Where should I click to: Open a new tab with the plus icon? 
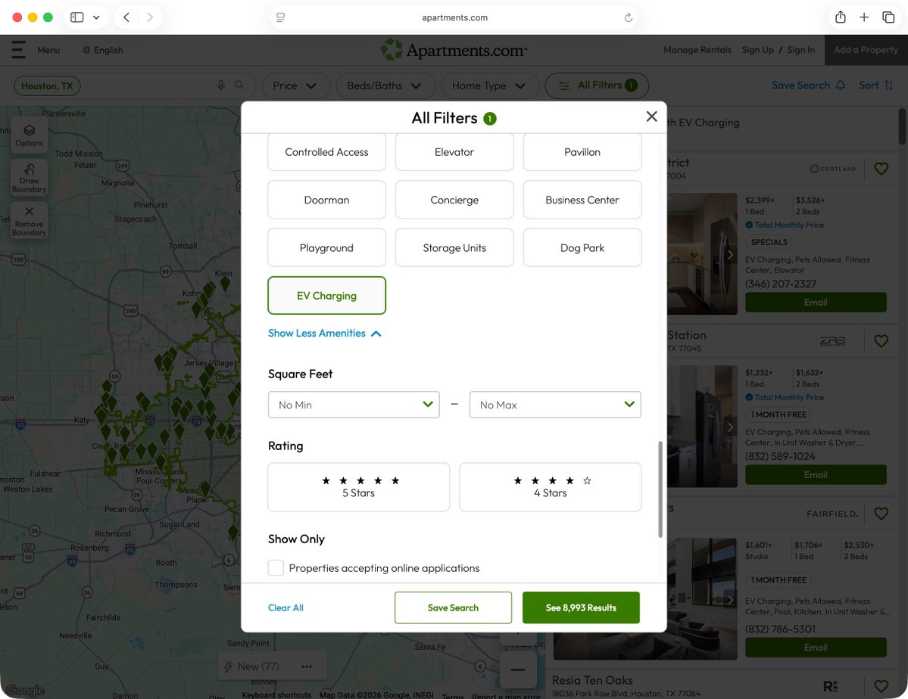tap(864, 17)
